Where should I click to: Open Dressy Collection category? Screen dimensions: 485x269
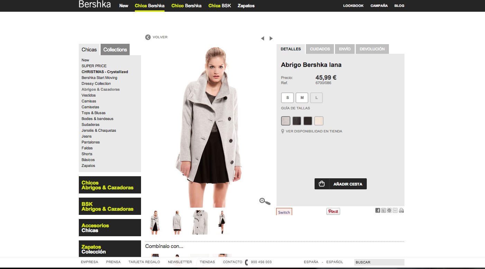(96, 83)
